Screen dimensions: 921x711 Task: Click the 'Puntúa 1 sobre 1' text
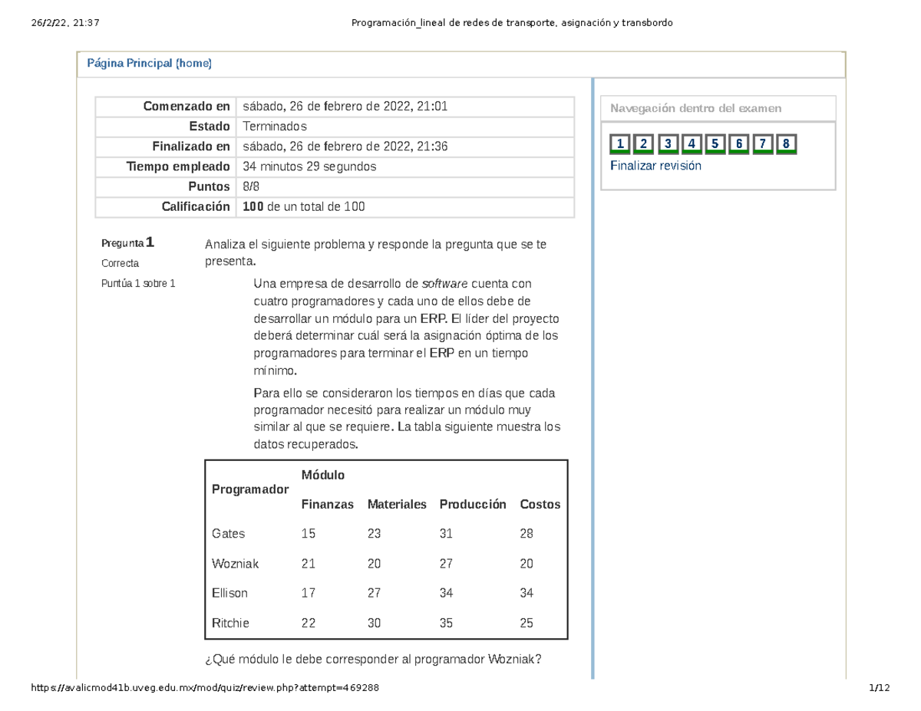coord(139,283)
